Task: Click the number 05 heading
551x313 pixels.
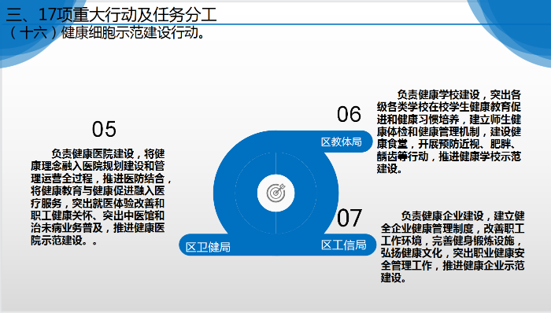Action: (104, 129)
